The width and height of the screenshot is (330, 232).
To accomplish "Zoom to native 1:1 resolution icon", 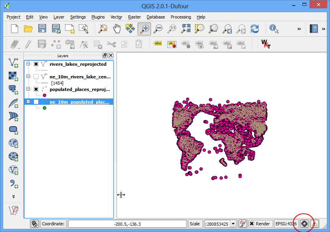I will click(172, 29).
